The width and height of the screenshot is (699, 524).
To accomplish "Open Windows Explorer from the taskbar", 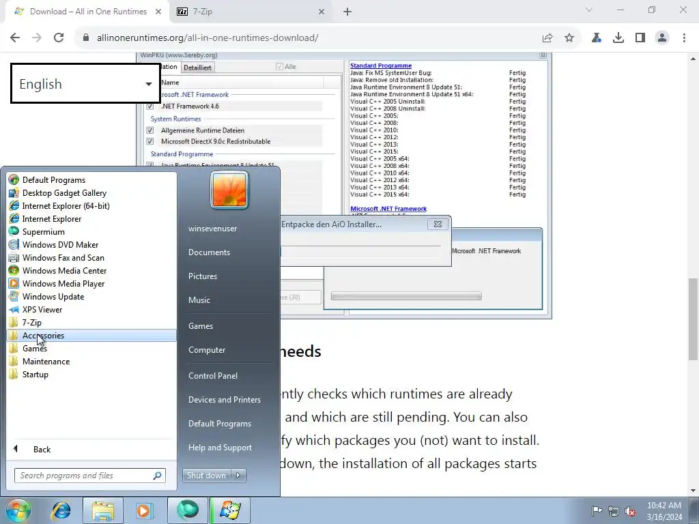I will pos(103,510).
